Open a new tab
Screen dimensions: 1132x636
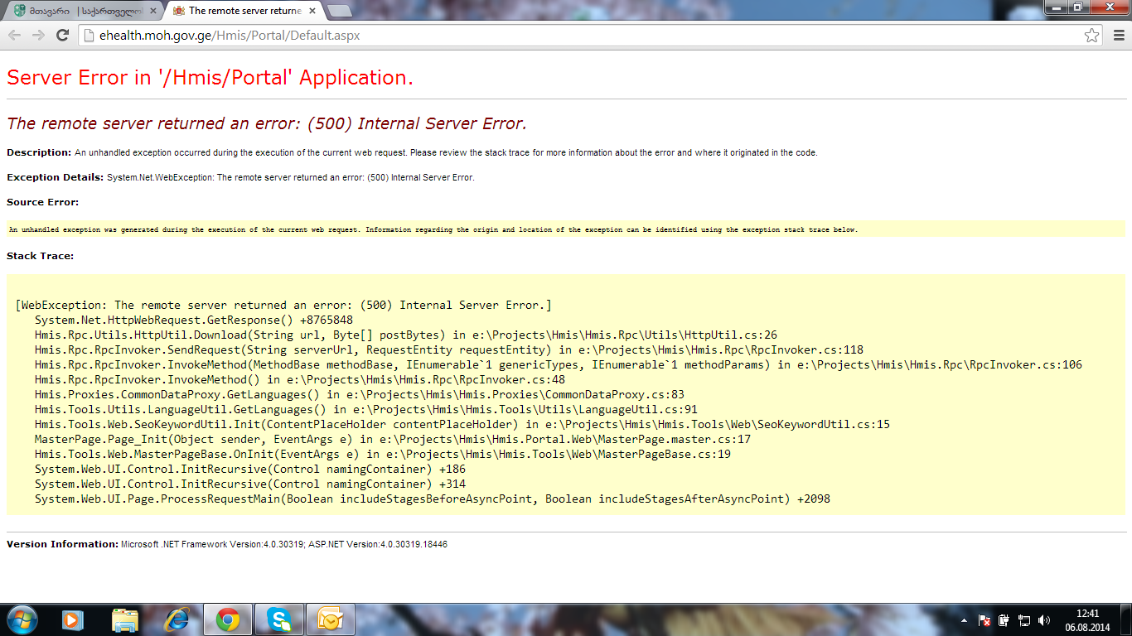339,11
